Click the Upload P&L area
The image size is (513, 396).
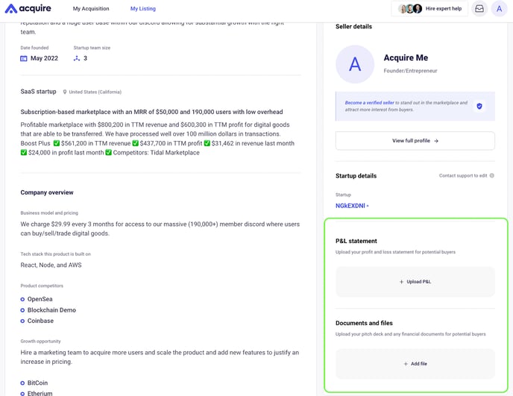pos(415,282)
